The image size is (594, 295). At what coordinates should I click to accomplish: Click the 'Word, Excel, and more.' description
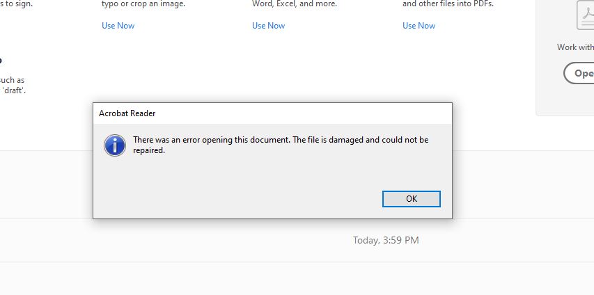(294, 4)
